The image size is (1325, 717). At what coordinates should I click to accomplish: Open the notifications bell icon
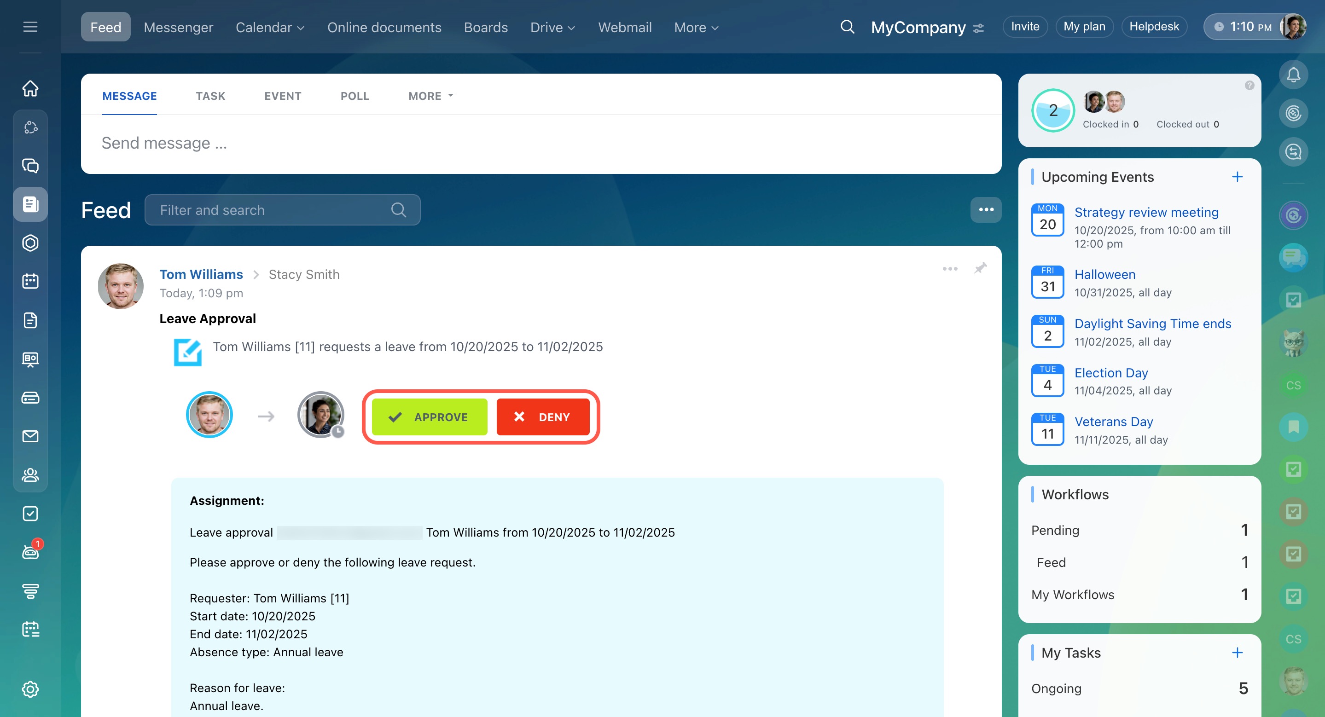tap(1293, 75)
